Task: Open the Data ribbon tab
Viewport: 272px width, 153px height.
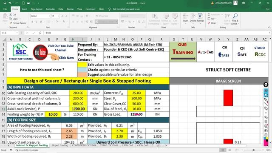Action: [61, 9]
